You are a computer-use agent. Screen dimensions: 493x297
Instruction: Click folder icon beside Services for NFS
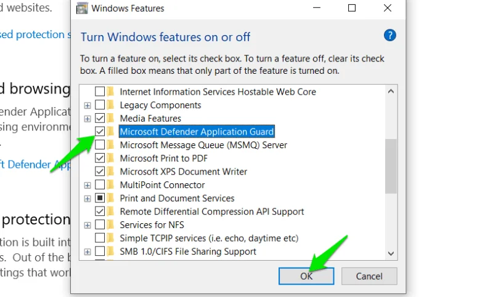click(x=110, y=224)
